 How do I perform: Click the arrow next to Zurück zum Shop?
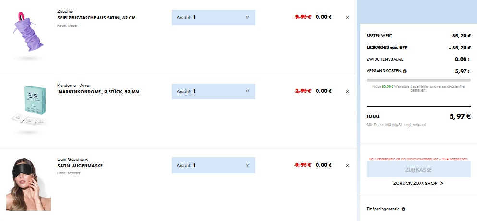[441, 183]
